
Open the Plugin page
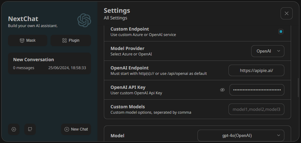click(x=71, y=40)
